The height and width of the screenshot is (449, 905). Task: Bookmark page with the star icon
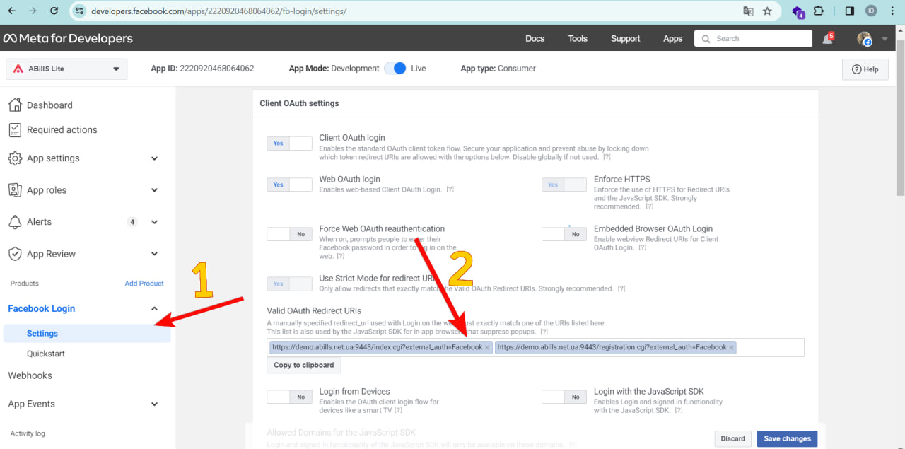[767, 11]
